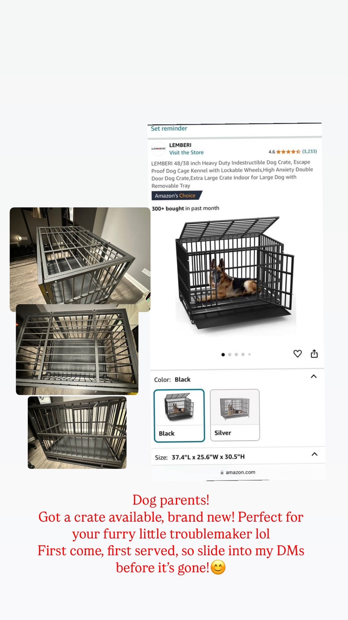Select the fourth image carousel dot
The width and height of the screenshot is (348, 620).
click(x=243, y=355)
